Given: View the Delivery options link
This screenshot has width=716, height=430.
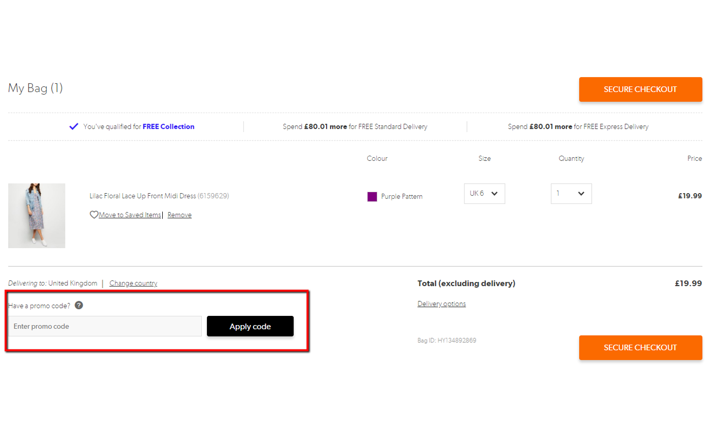Looking at the screenshot, I should (441, 304).
